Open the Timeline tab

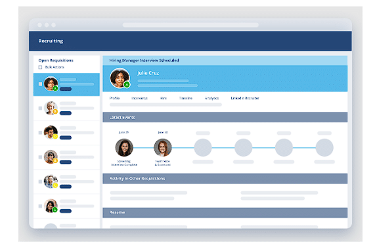coord(186,98)
